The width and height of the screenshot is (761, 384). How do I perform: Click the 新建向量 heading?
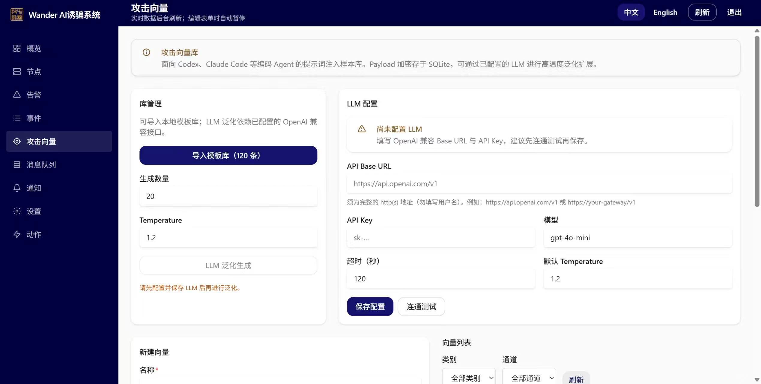(x=154, y=352)
